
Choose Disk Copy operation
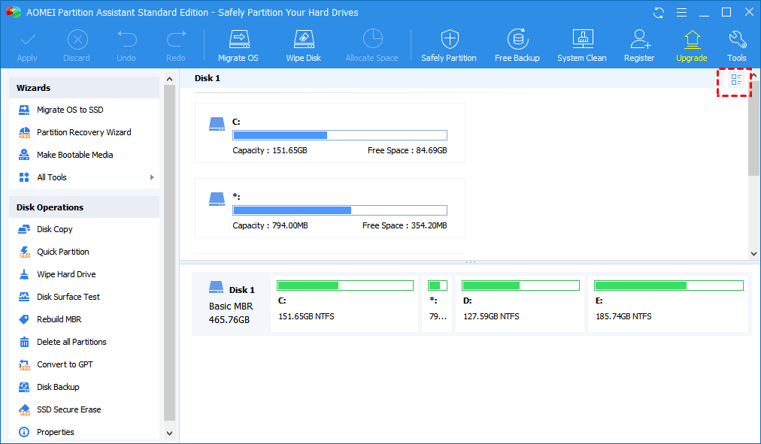point(54,229)
